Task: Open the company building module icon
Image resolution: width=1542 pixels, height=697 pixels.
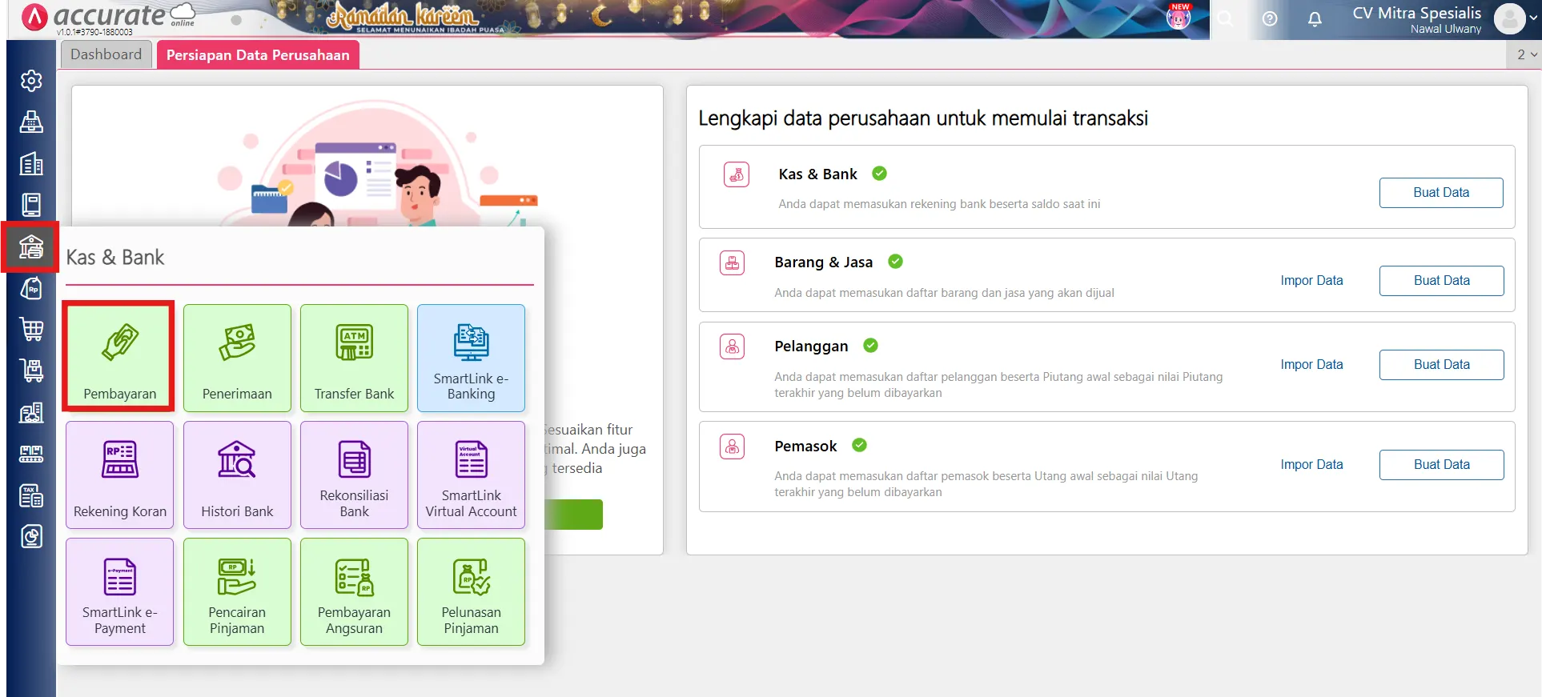Action: 31,164
